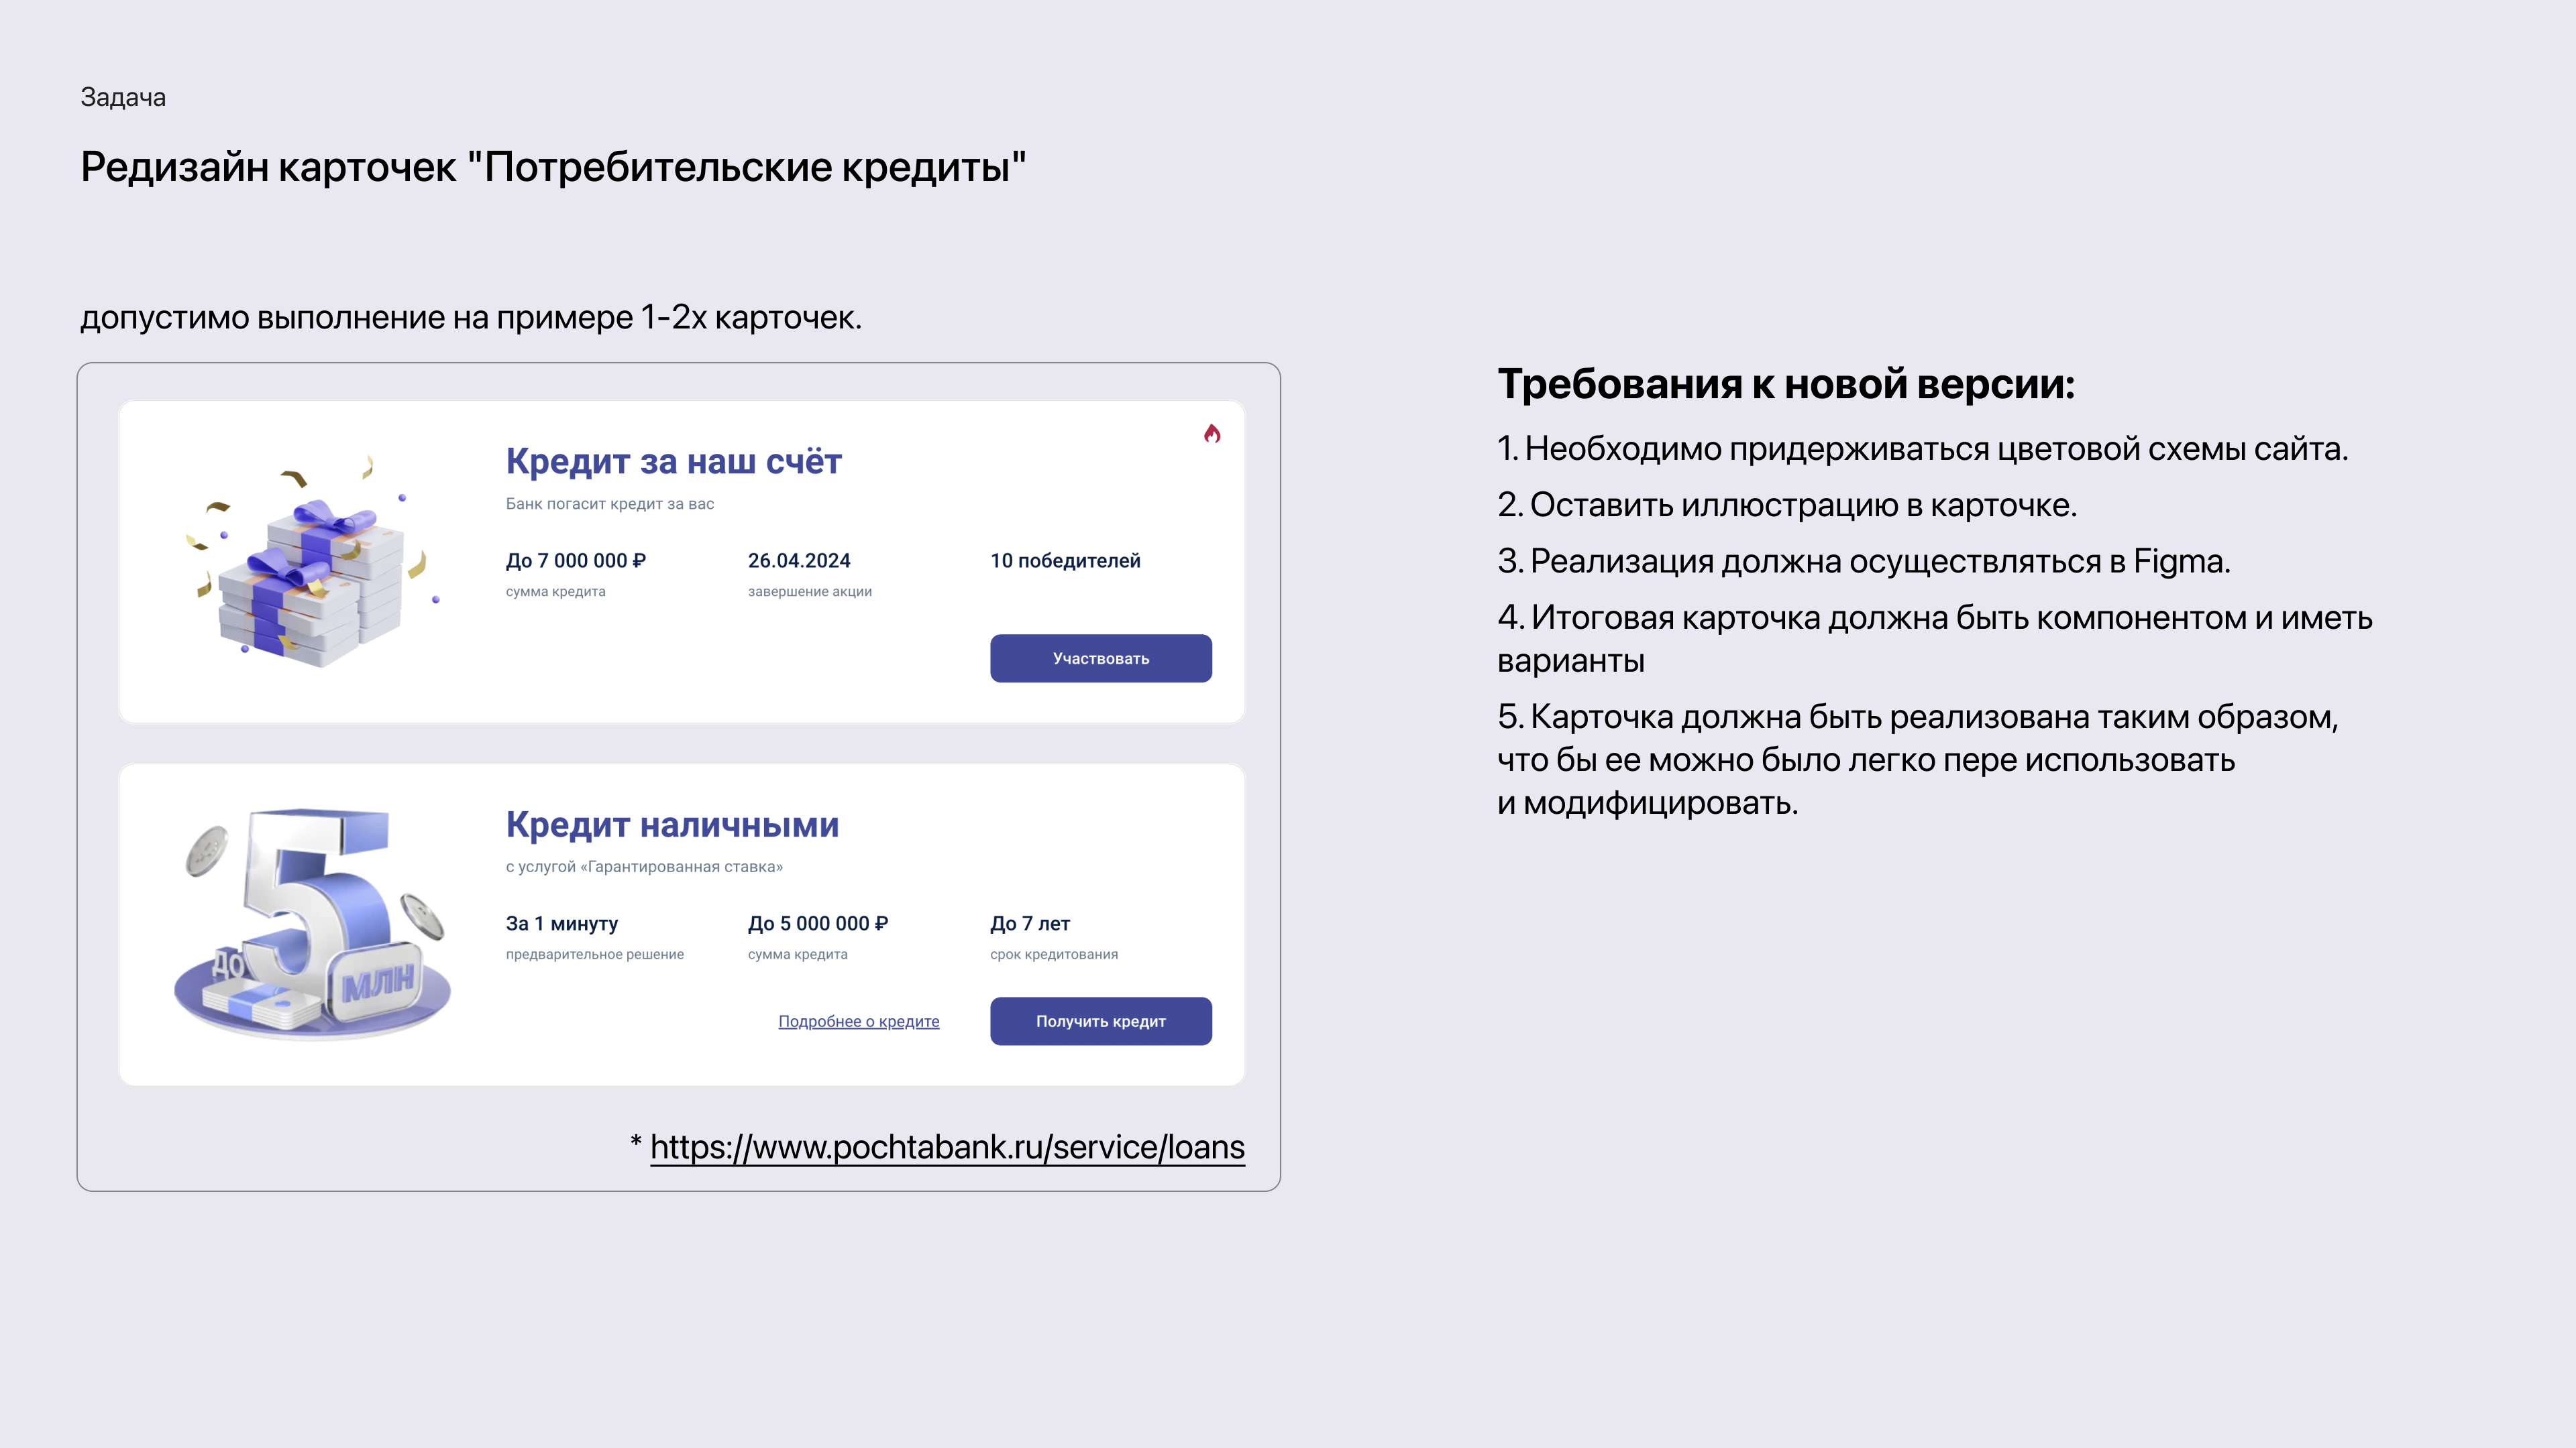
Task: Click the Кредит наличными card title
Action: 672,825
